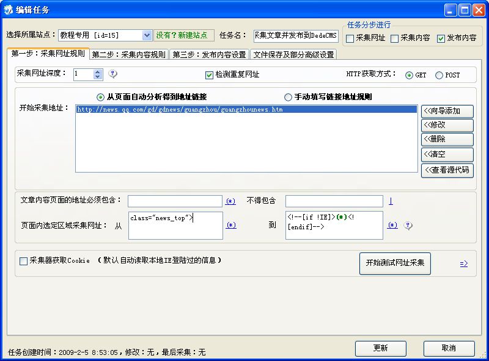
Task: Increase 采集网址深度 with spinner up arrow
Action: pos(98,71)
